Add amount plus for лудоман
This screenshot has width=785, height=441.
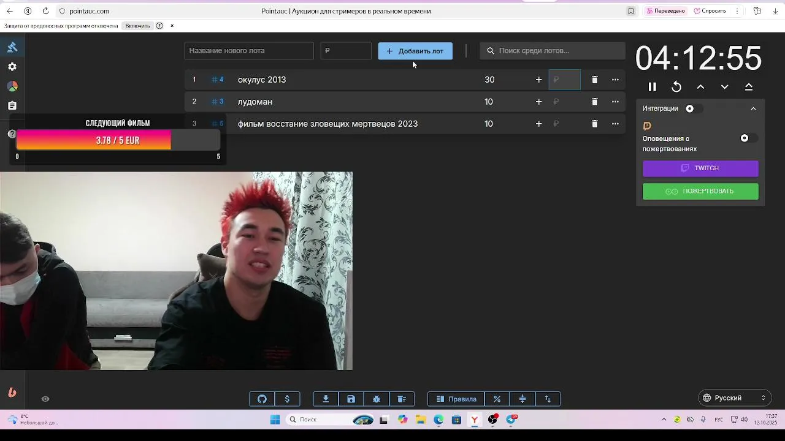[x=538, y=102]
